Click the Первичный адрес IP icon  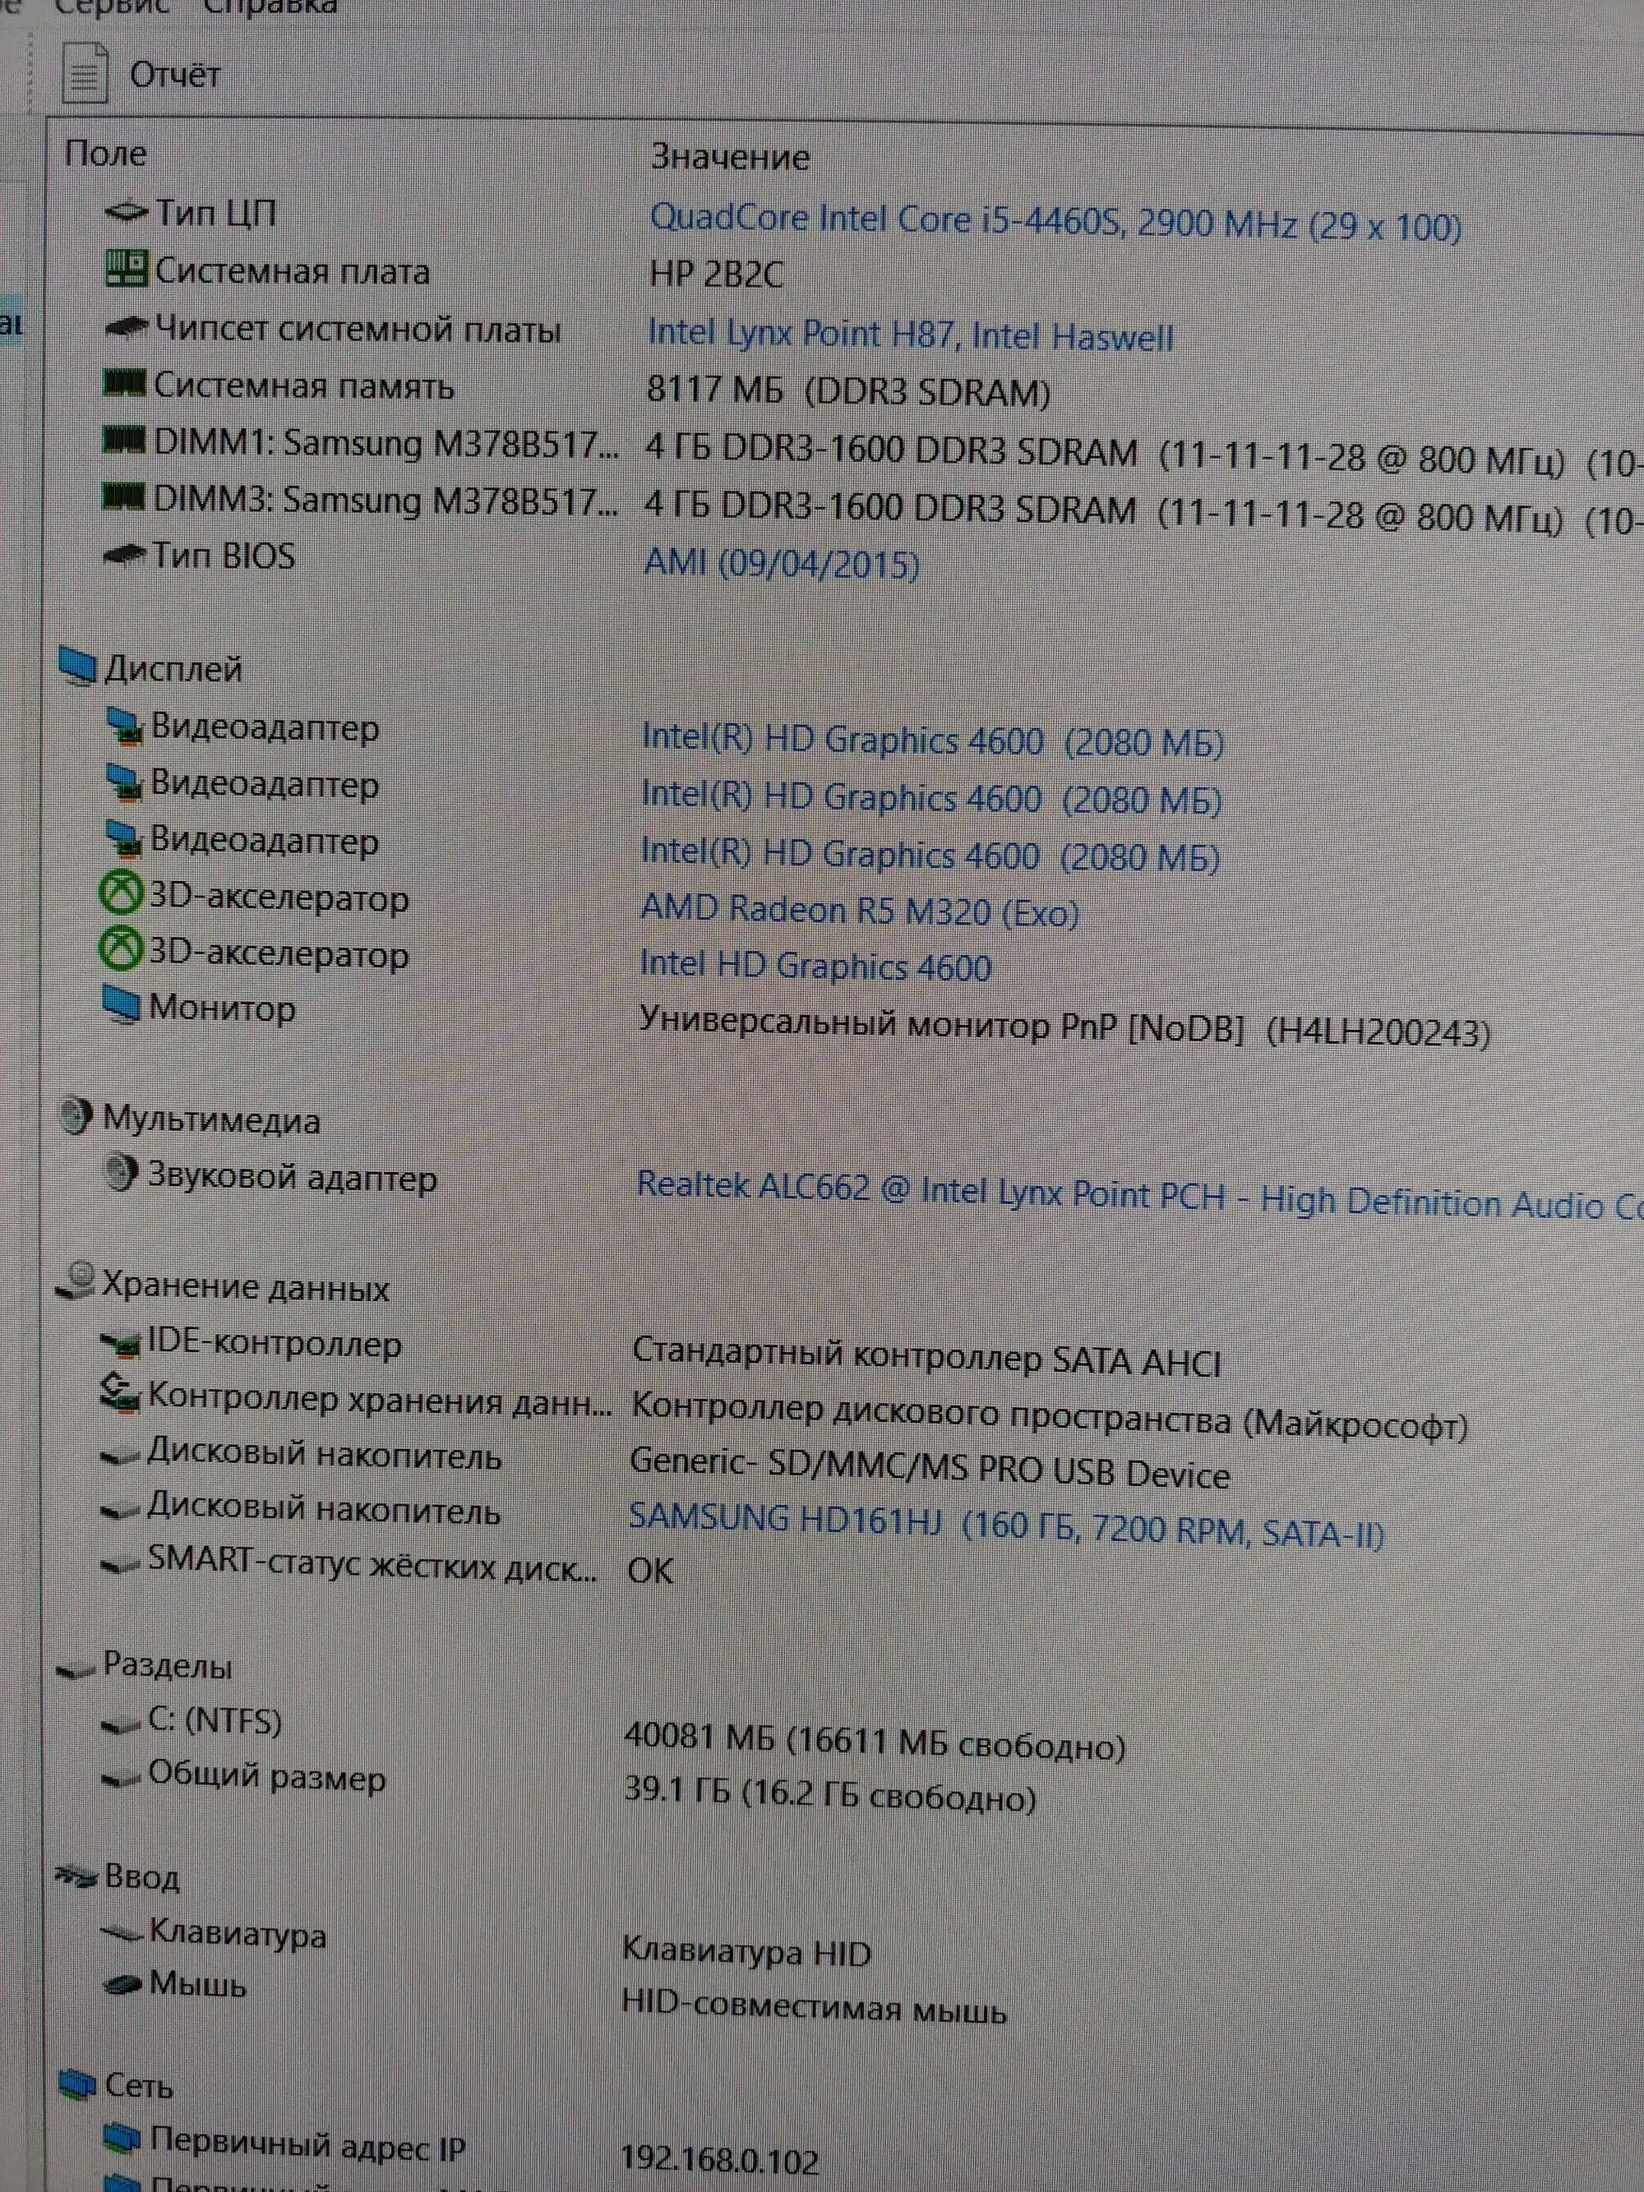tap(122, 2139)
